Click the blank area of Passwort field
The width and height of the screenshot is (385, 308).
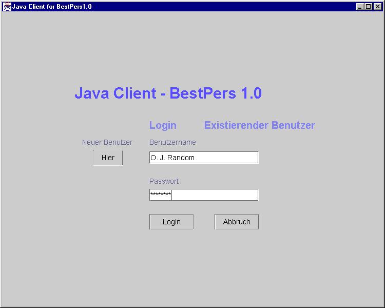tap(215, 195)
